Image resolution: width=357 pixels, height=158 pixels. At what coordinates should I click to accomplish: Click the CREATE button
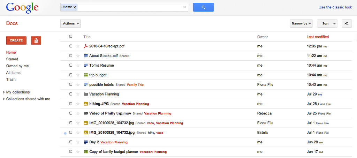click(16, 40)
